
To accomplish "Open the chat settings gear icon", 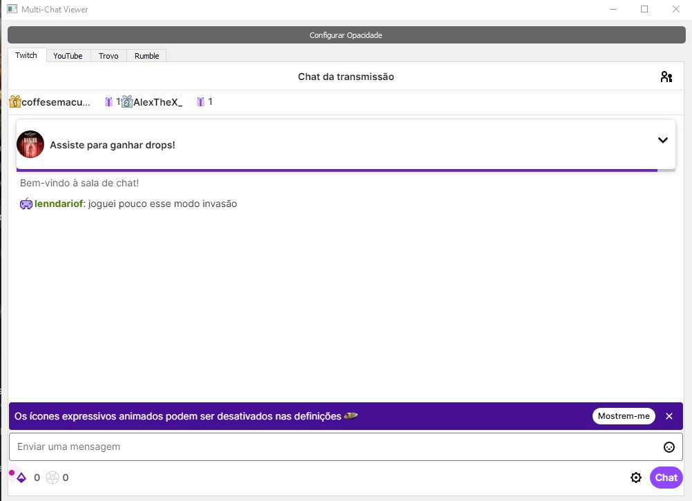I will pyautogui.click(x=635, y=477).
